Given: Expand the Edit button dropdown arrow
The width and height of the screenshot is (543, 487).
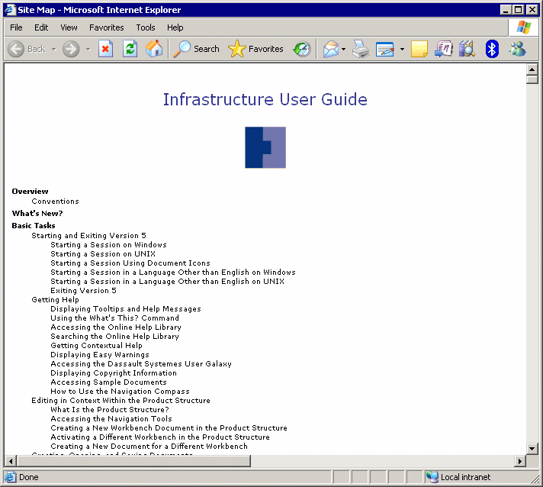Looking at the screenshot, I should click(402, 49).
